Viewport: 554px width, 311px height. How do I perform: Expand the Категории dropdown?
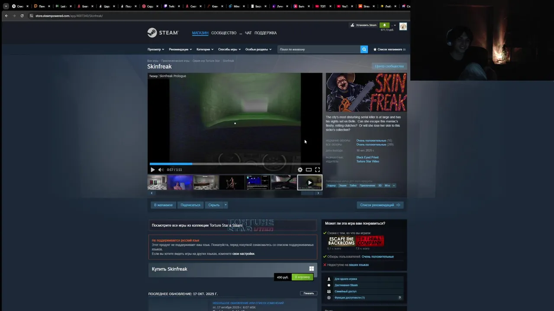point(205,49)
